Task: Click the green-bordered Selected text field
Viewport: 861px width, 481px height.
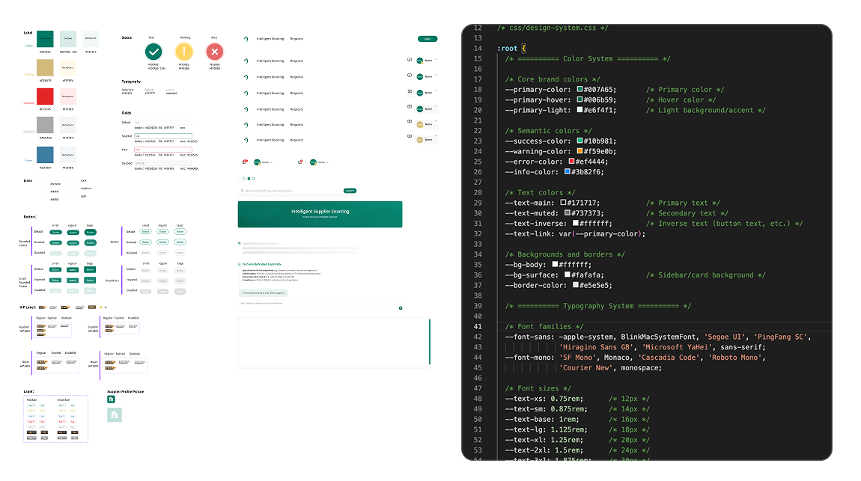Action: (163, 136)
